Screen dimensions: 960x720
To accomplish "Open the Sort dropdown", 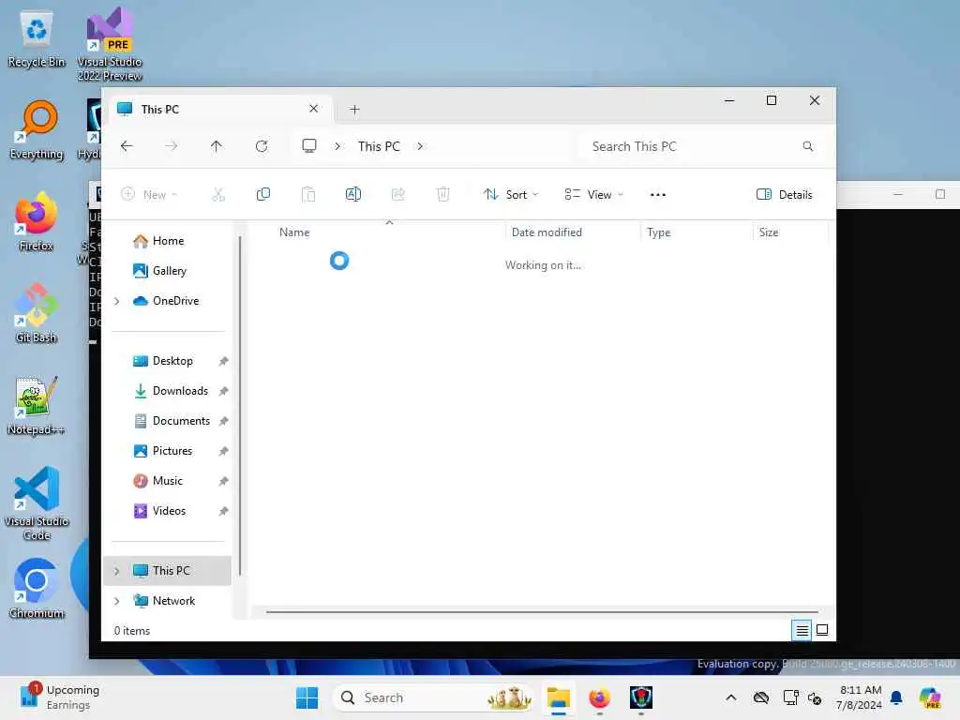I will [x=511, y=195].
